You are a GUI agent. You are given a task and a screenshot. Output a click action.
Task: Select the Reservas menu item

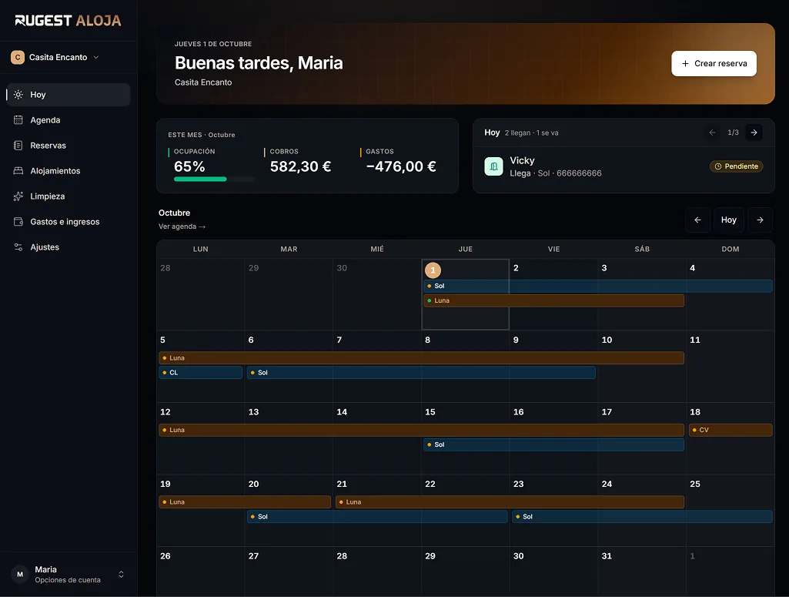click(x=69, y=146)
